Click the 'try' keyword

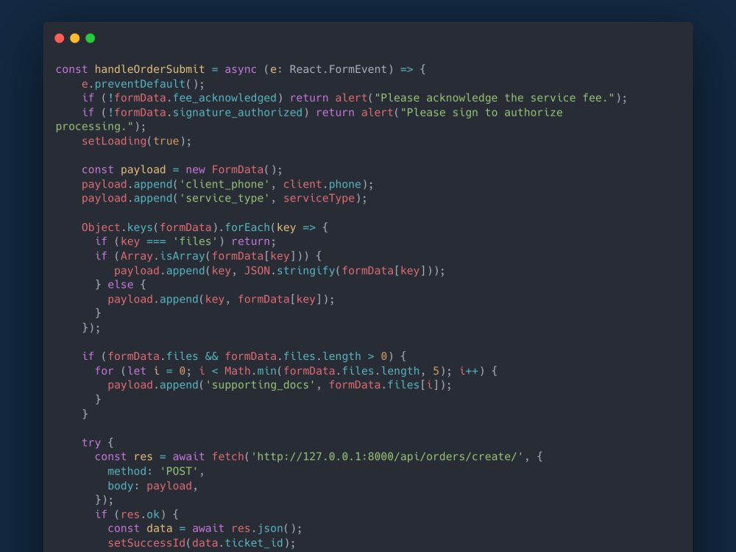pos(91,442)
